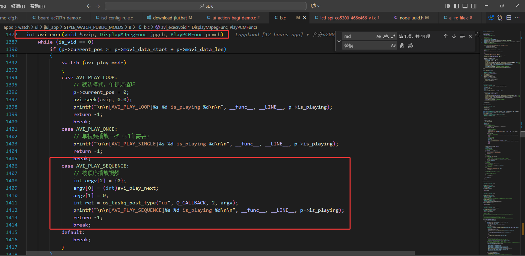
Task: Toggle Use Regular Expression in find widget
Action: coord(393,36)
